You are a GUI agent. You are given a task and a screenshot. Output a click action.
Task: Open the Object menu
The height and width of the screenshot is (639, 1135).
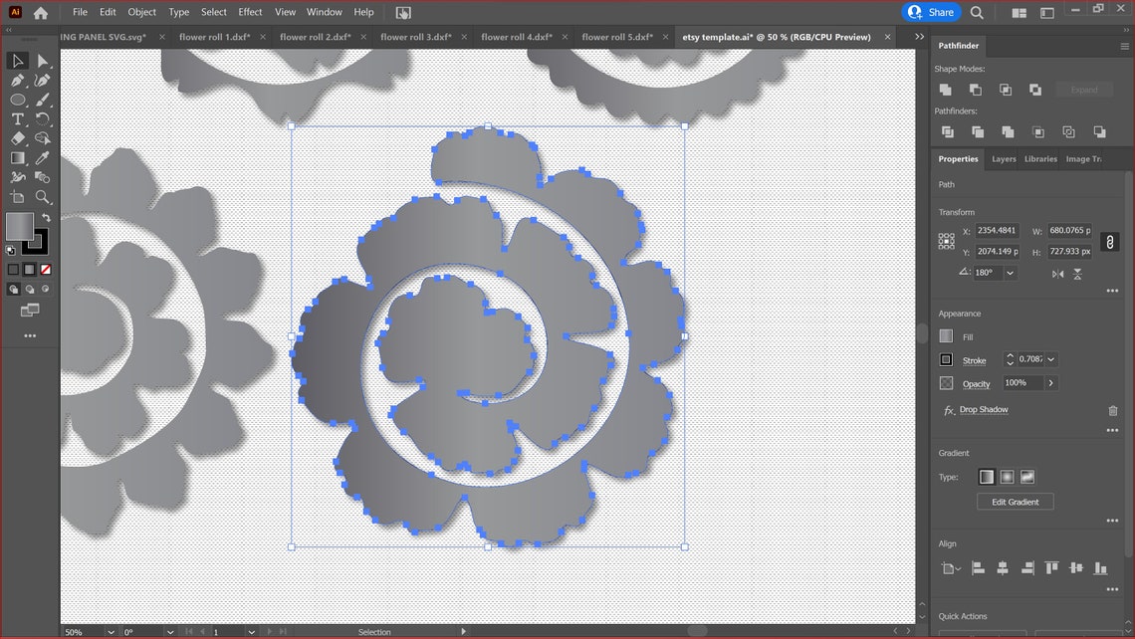point(141,12)
